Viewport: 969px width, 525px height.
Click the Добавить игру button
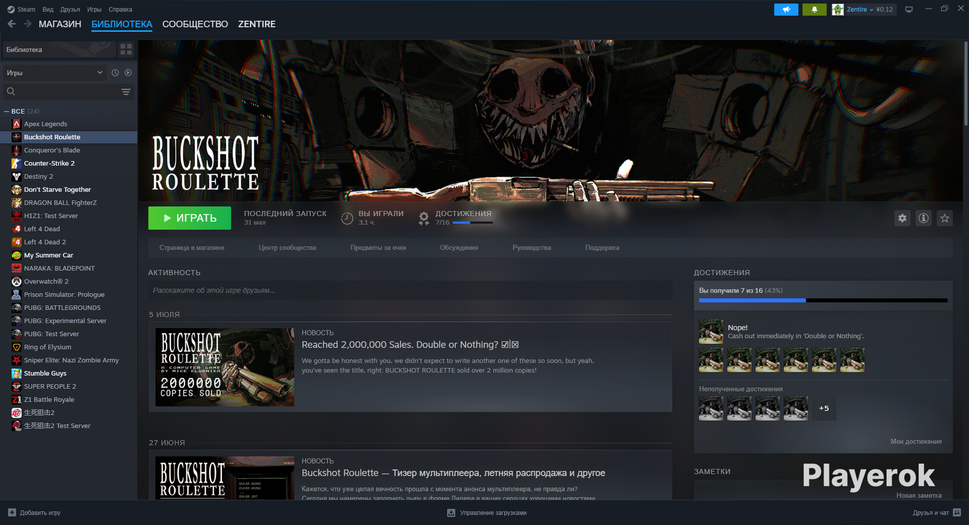point(34,512)
